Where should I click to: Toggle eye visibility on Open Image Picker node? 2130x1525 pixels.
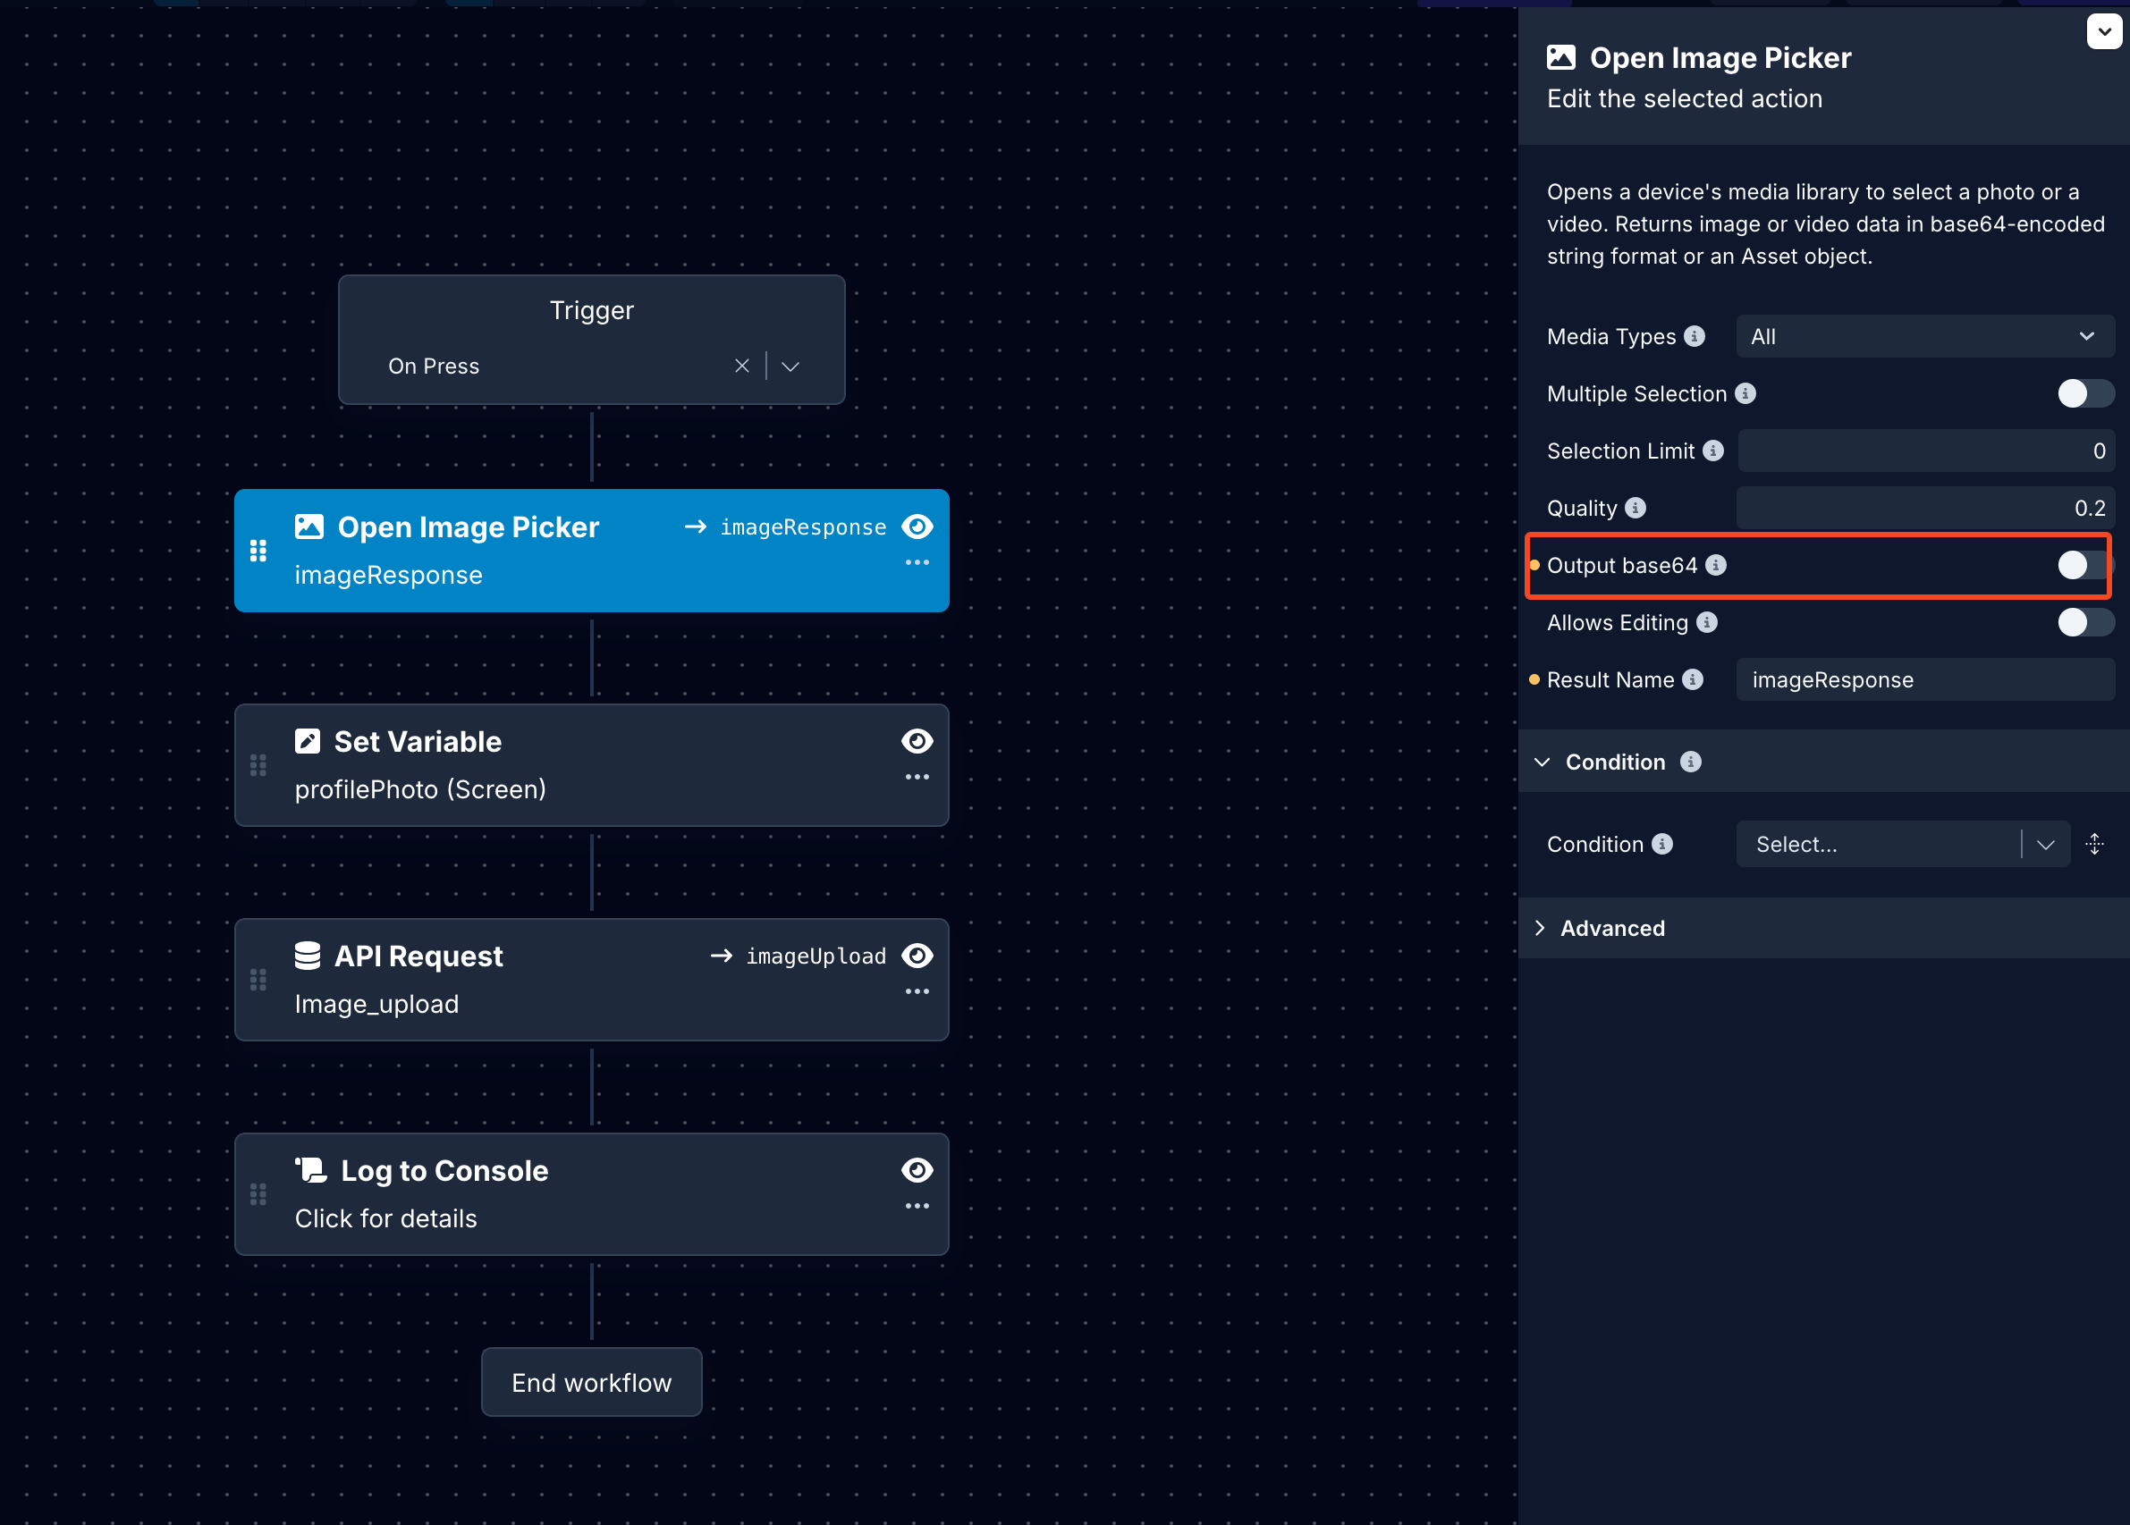(917, 527)
